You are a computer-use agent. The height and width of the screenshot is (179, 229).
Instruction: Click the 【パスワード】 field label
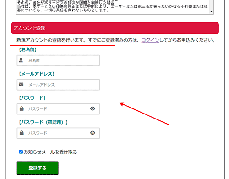pos(32,98)
